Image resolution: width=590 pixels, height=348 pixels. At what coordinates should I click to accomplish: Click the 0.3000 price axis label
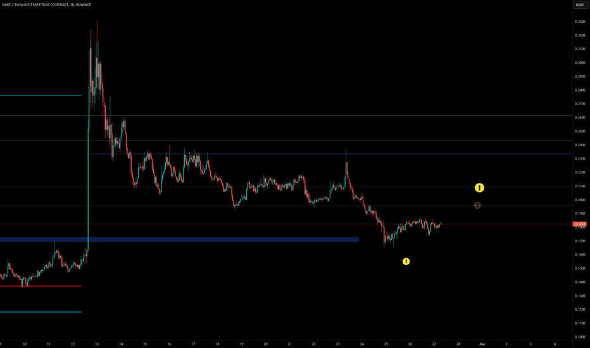point(580,63)
